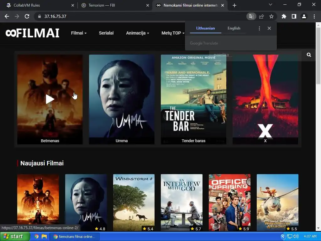
Task: Click the Betmenas title caption
Action: click(x=50, y=141)
